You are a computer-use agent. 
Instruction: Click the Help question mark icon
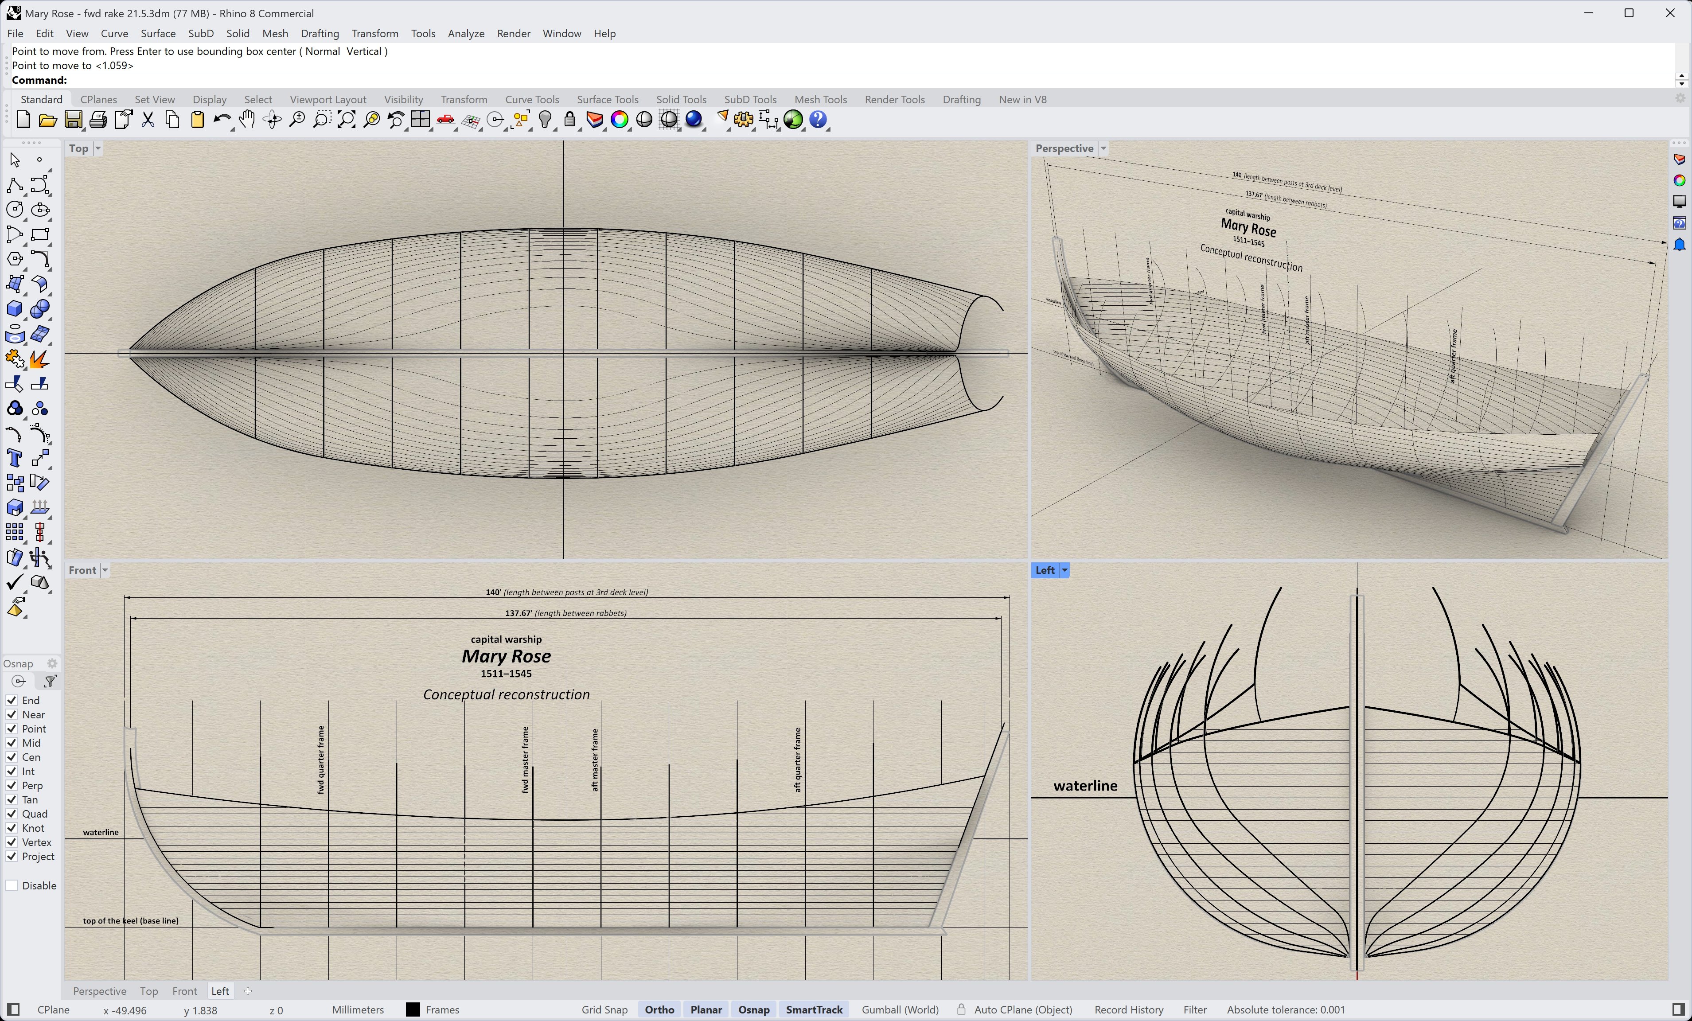819,120
